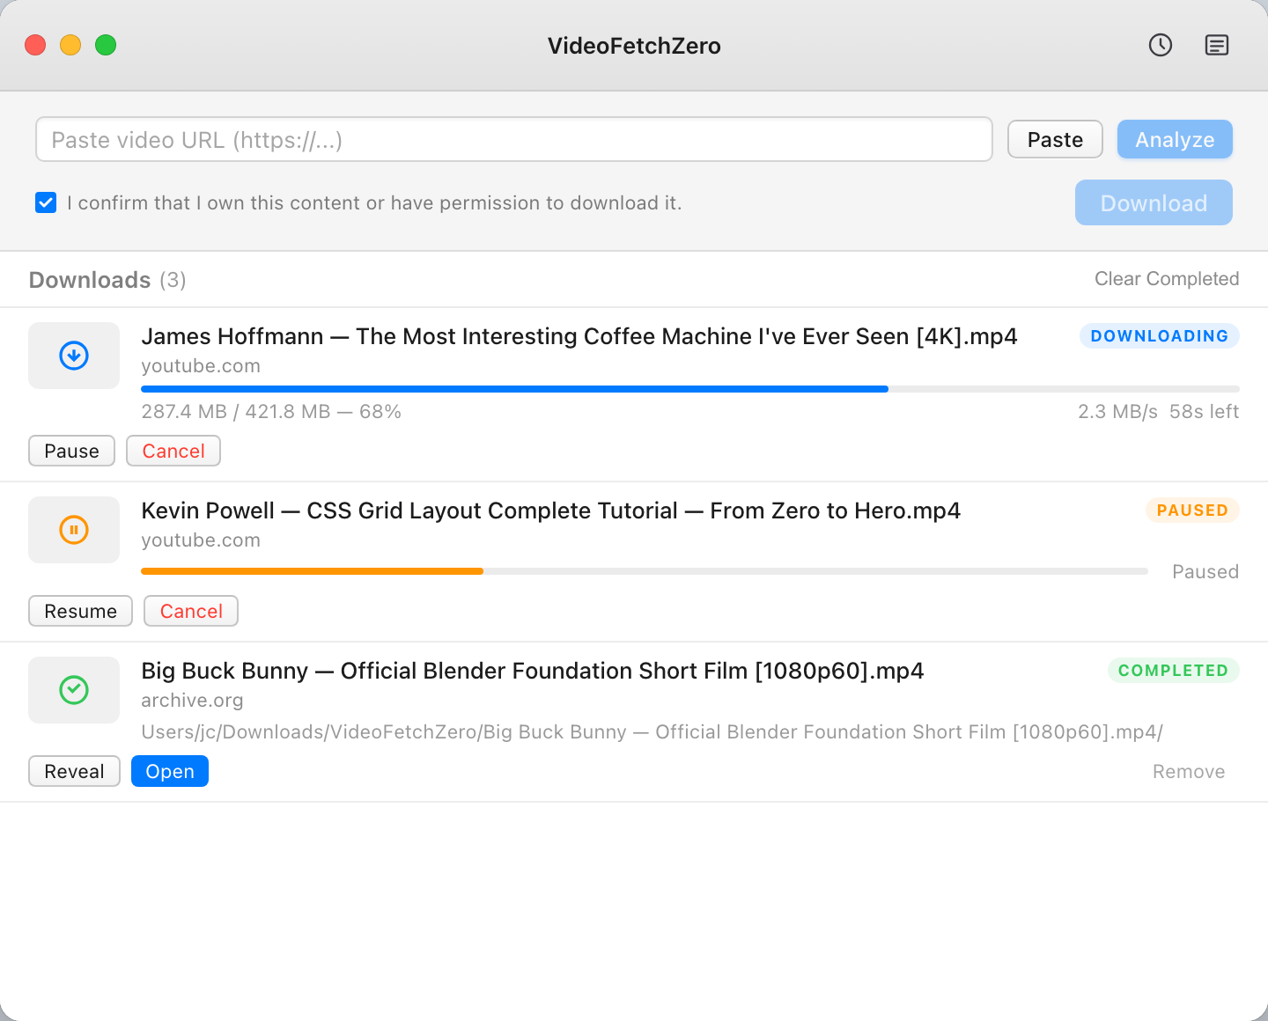Click the DOWNLOADING status badge
Screen dimensions: 1268x1021
click(x=1160, y=335)
